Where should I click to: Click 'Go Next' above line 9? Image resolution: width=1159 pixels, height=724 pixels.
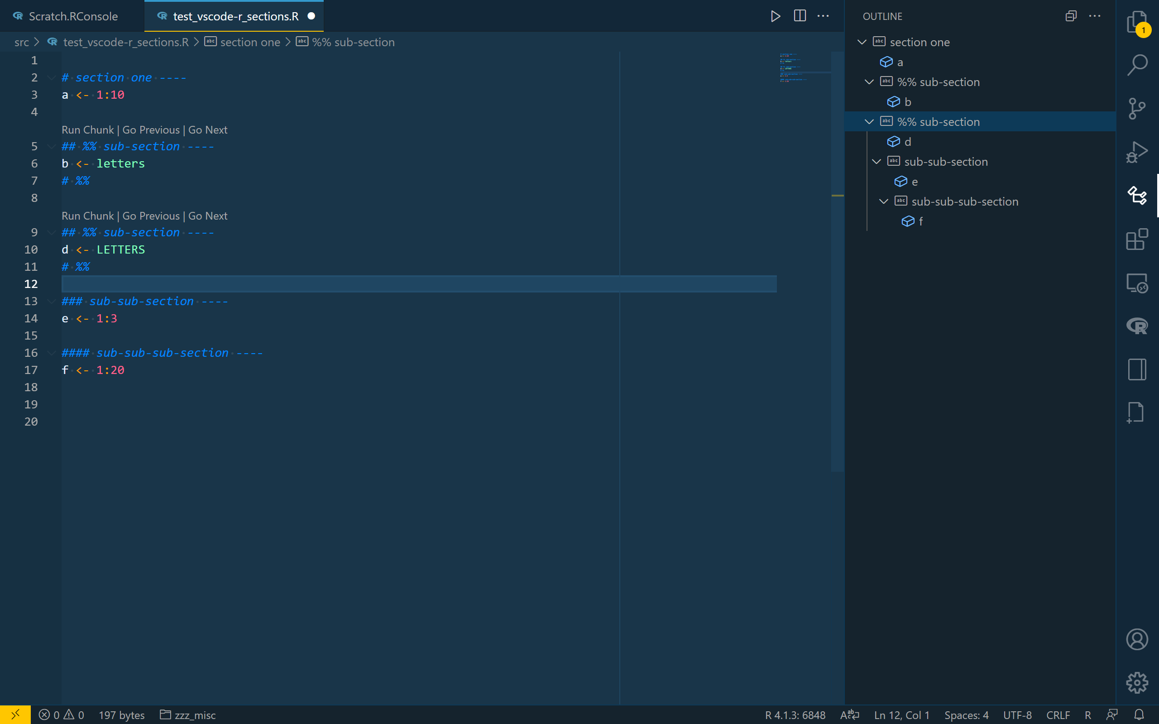(208, 216)
